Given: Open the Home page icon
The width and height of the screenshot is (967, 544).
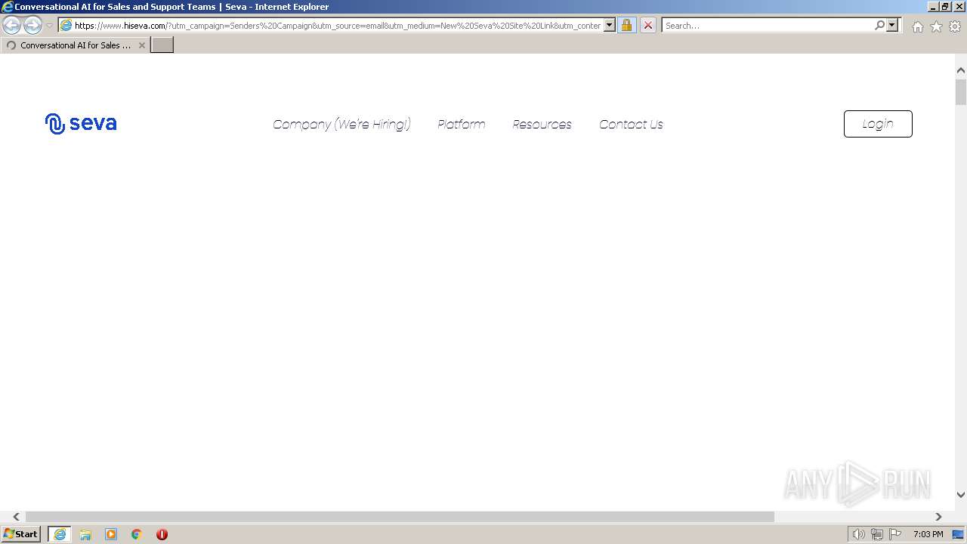Looking at the screenshot, I should pos(917,26).
